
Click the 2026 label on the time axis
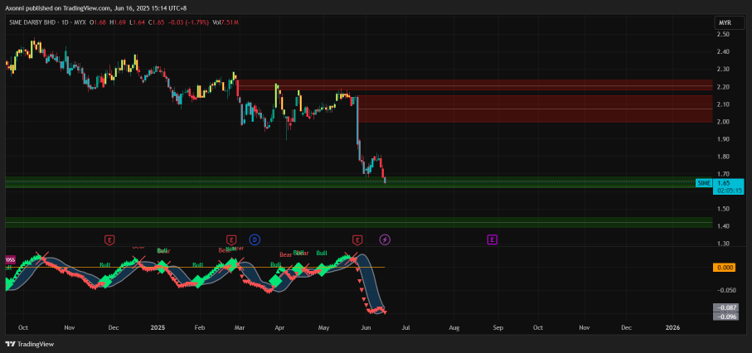(673, 328)
